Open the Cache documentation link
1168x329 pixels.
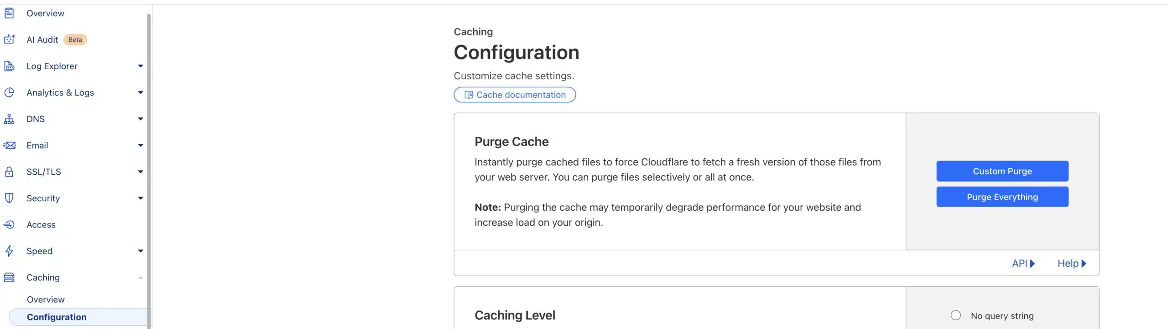pos(515,95)
